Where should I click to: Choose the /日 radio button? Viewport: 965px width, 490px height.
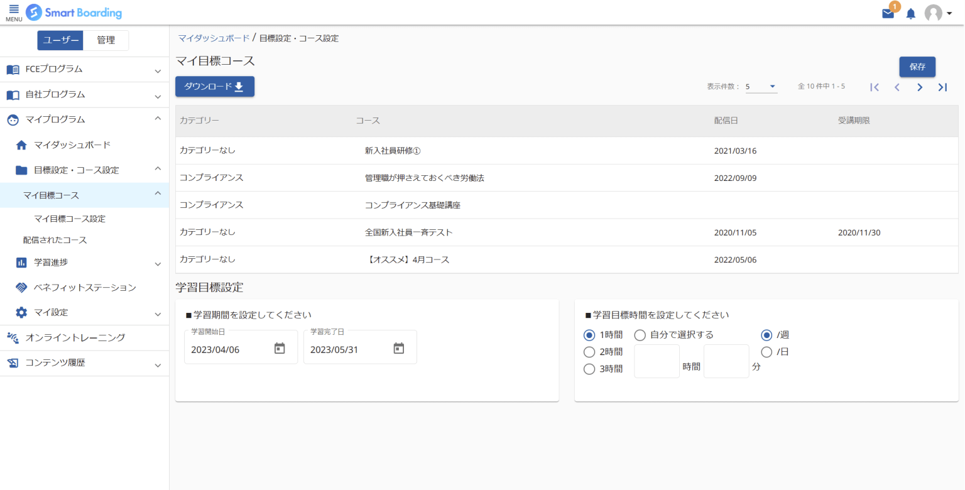click(766, 352)
